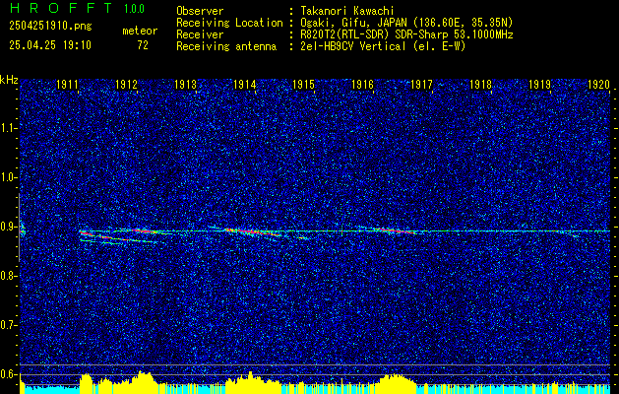
Task: Select antenna text 2el-HB9CV Vertical
Action: click(351, 46)
